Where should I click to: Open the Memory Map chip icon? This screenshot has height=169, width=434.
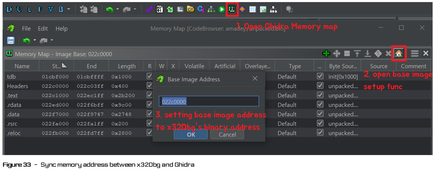[x=232, y=9]
